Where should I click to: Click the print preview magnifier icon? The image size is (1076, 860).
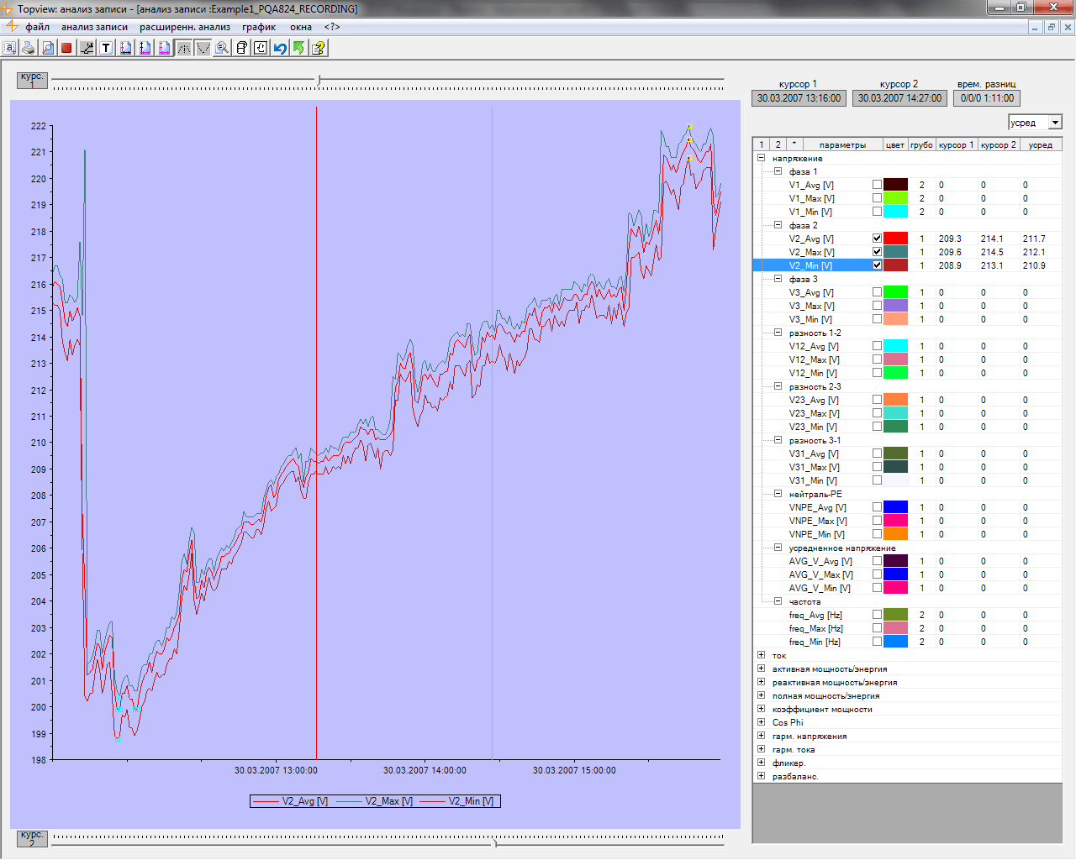[x=48, y=48]
